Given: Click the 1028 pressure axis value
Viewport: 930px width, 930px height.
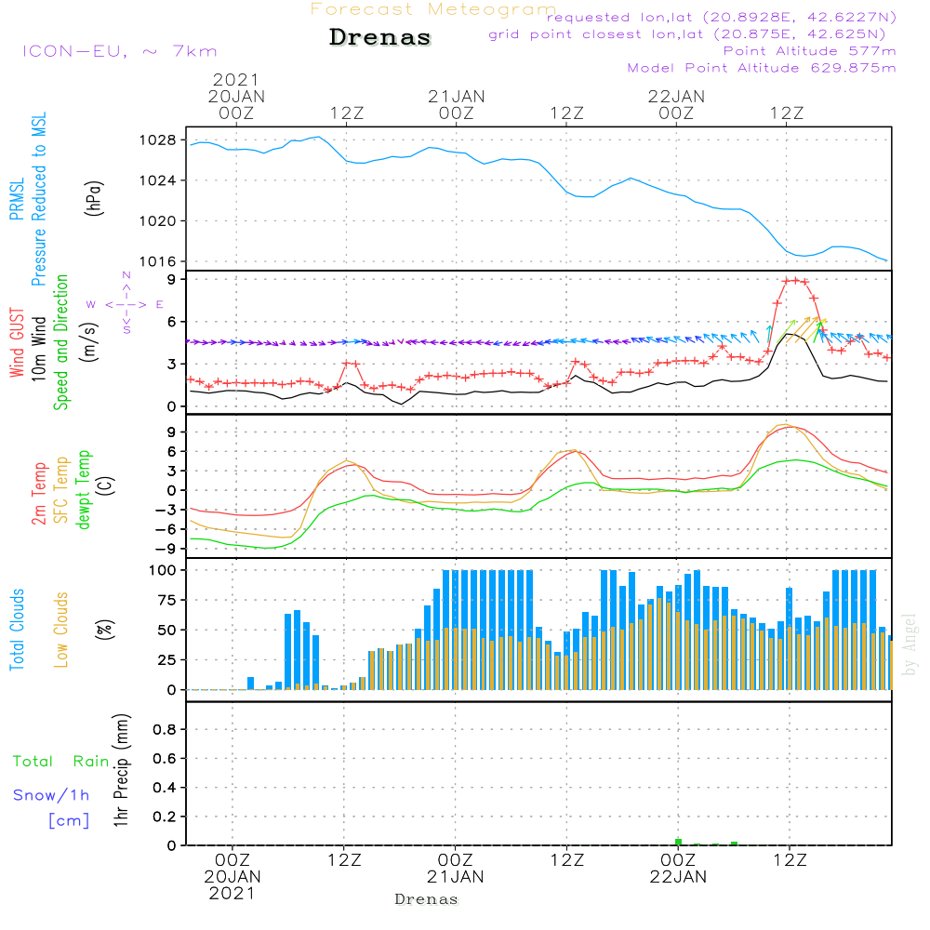Looking at the screenshot, I should (x=158, y=140).
